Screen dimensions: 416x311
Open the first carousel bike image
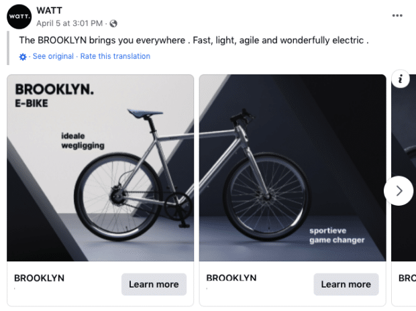(x=101, y=168)
